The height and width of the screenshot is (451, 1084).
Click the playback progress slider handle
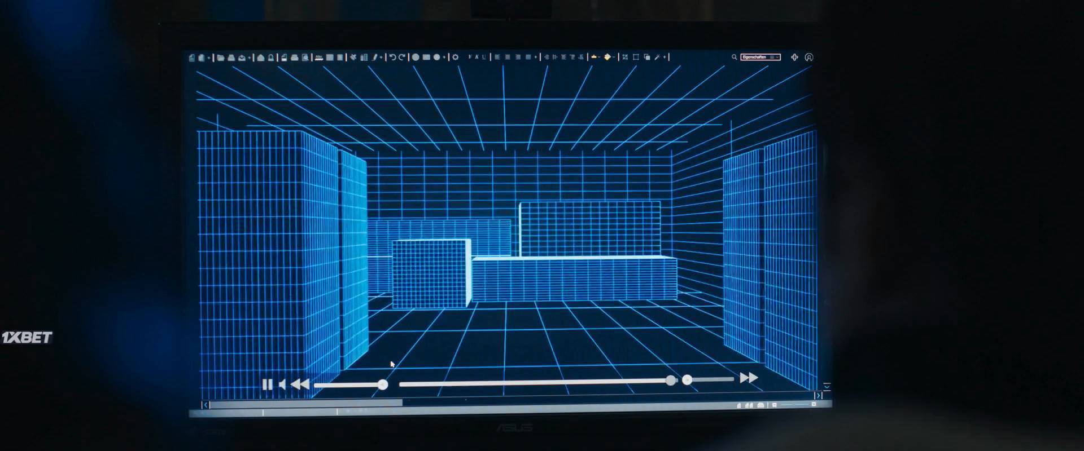click(x=670, y=381)
